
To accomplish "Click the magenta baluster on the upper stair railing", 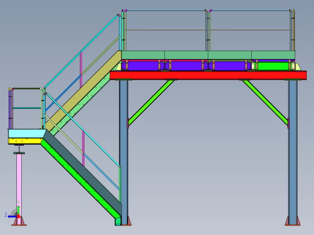I will pos(81,69).
